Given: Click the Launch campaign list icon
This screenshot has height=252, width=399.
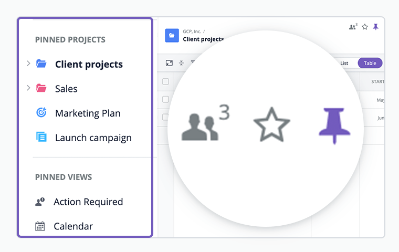Looking at the screenshot, I should pos(41,138).
